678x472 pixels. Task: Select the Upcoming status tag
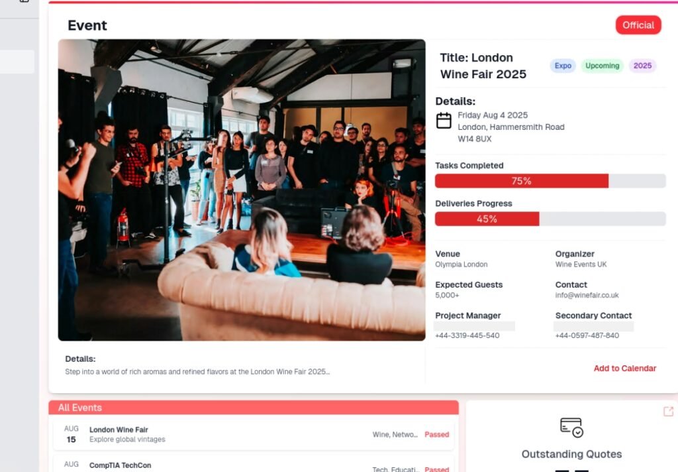point(602,66)
